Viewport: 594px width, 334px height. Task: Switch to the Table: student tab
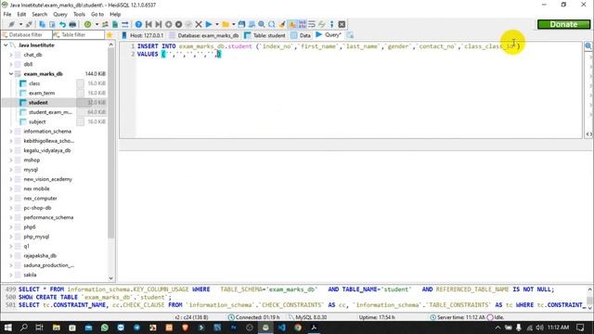[265, 35]
